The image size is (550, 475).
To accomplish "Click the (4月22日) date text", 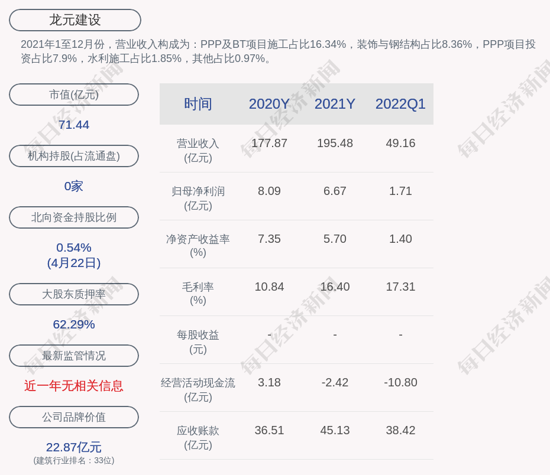I will [74, 263].
